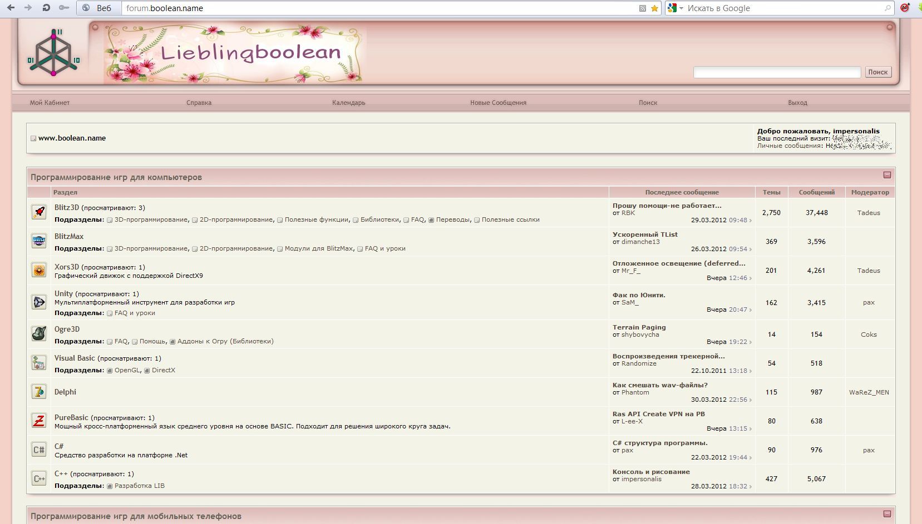Collapse the mobile phone game programming category
Screen dimensions: 922x524
pyautogui.click(x=887, y=514)
